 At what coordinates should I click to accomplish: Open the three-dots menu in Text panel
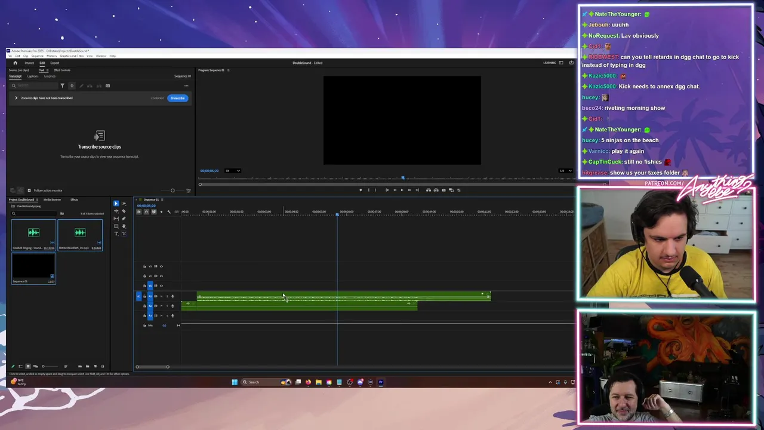point(186,86)
